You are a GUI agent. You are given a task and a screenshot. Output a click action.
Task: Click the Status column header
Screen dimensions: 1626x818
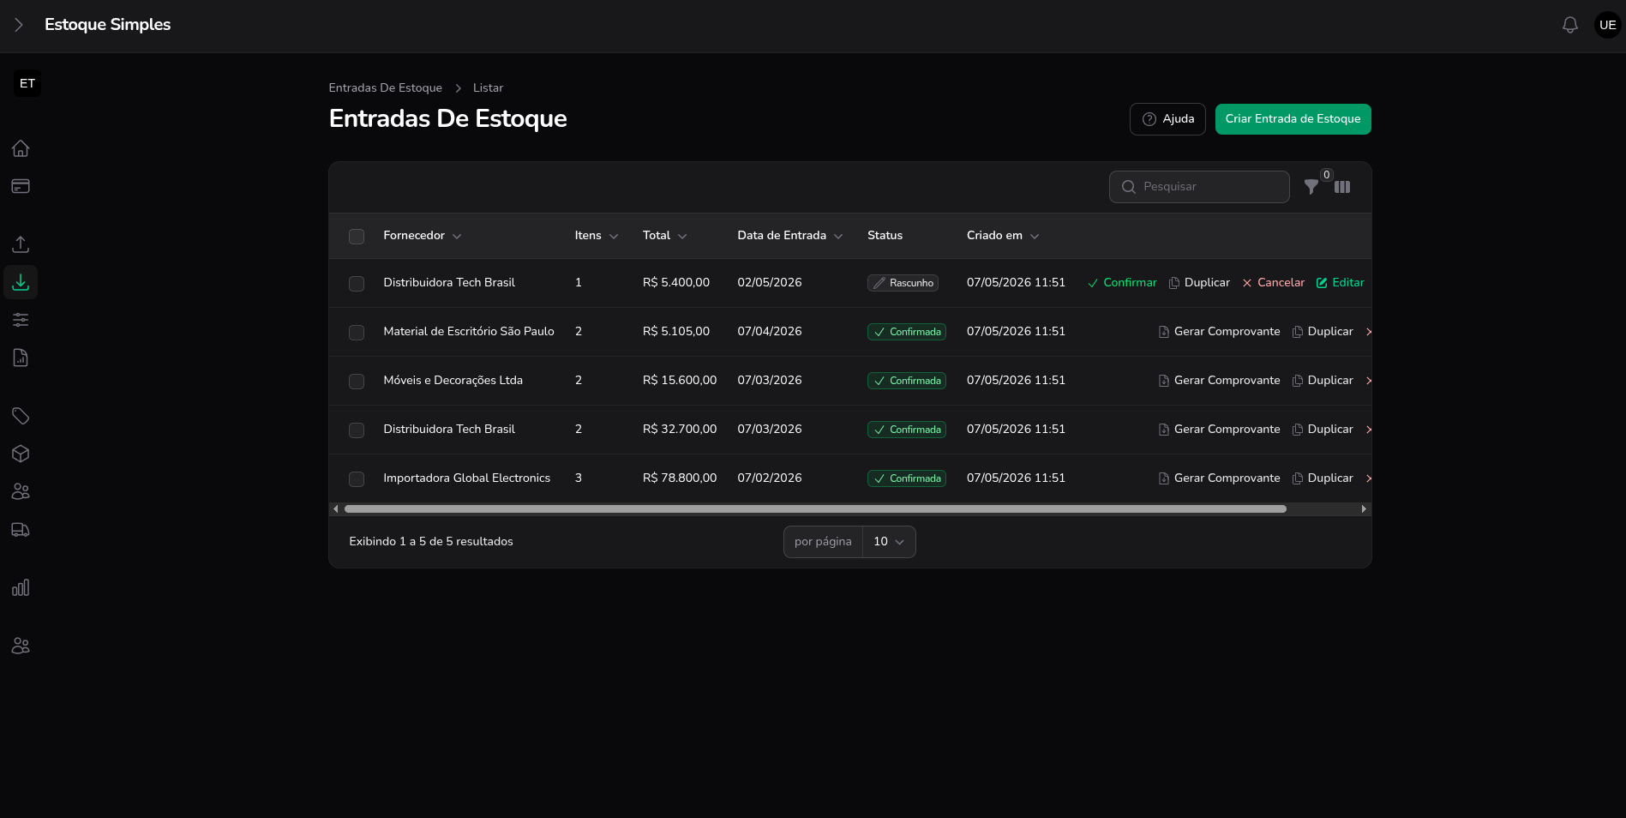885,236
